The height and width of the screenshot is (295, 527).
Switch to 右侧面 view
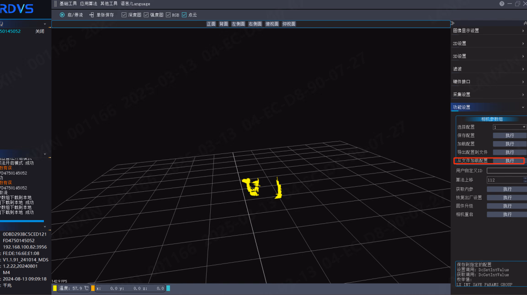click(255, 24)
